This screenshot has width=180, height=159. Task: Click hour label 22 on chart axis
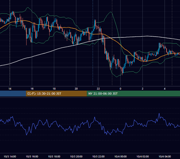98,89
